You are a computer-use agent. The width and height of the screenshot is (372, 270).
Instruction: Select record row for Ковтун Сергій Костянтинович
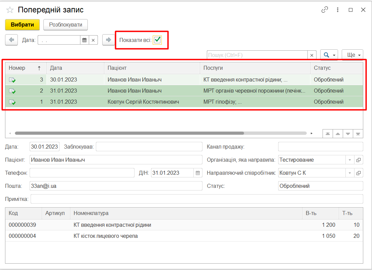(x=143, y=102)
